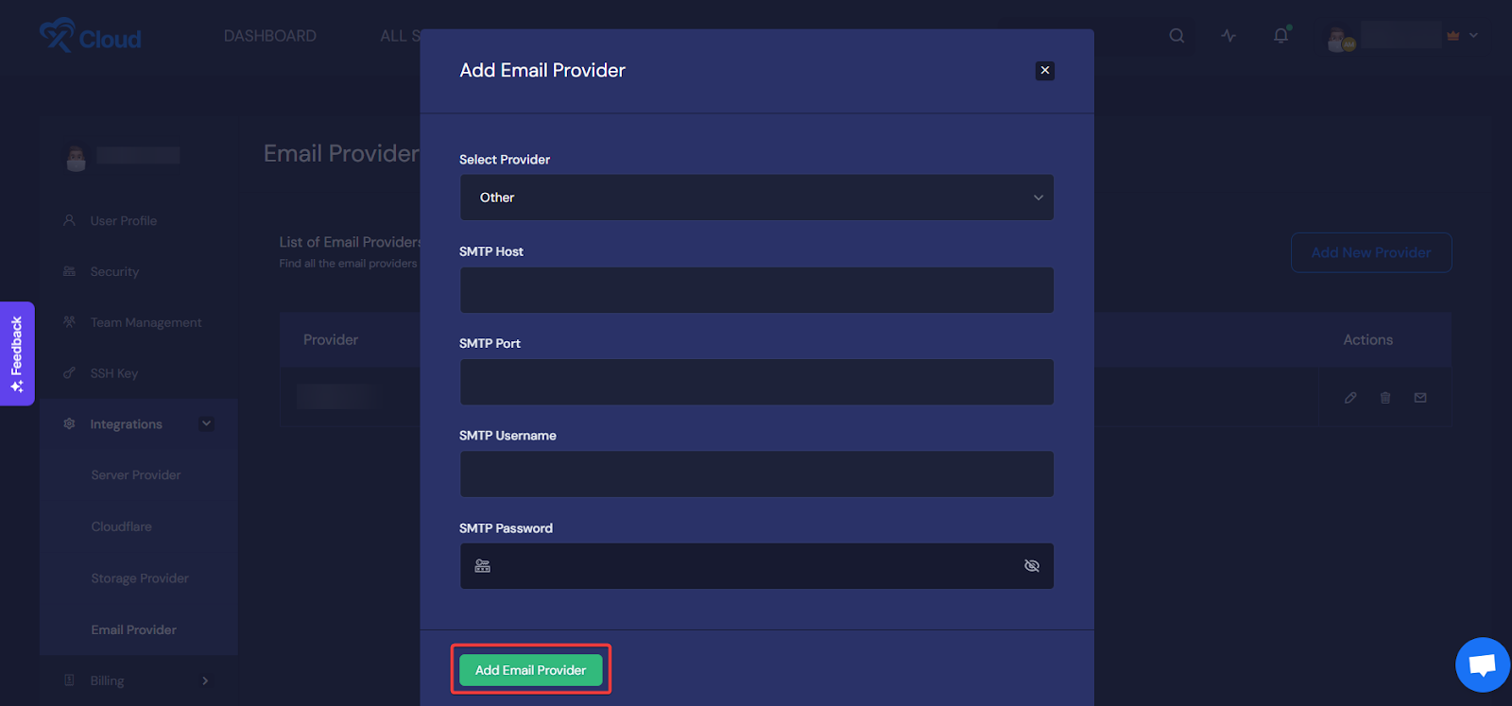The width and height of the screenshot is (1512, 706).
Task: Open the Select Provider dropdown
Action: click(x=756, y=198)
